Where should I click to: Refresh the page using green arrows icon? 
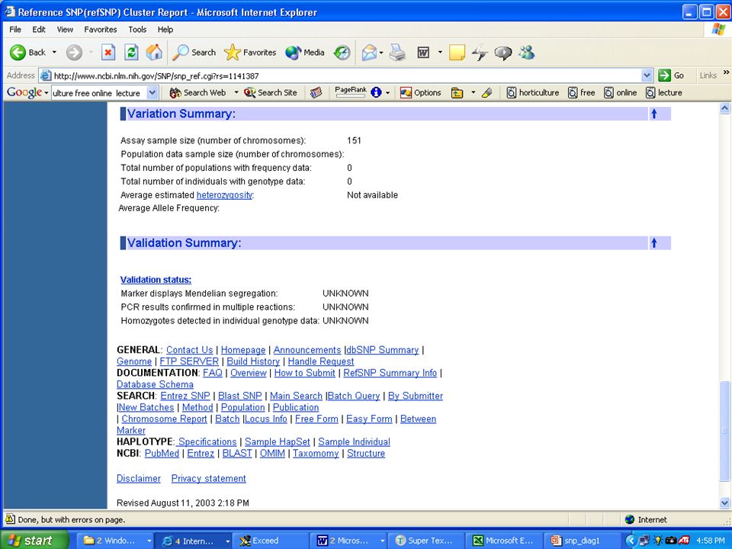pos(131,53)
